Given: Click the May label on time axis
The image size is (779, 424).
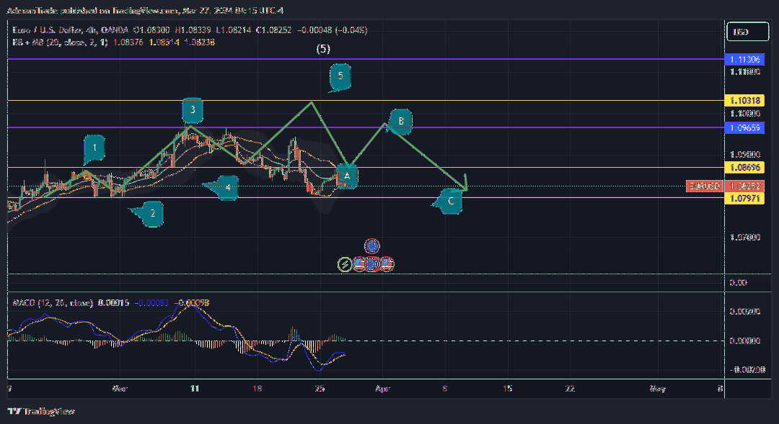Looking at the screenshot, I should 658,389.
